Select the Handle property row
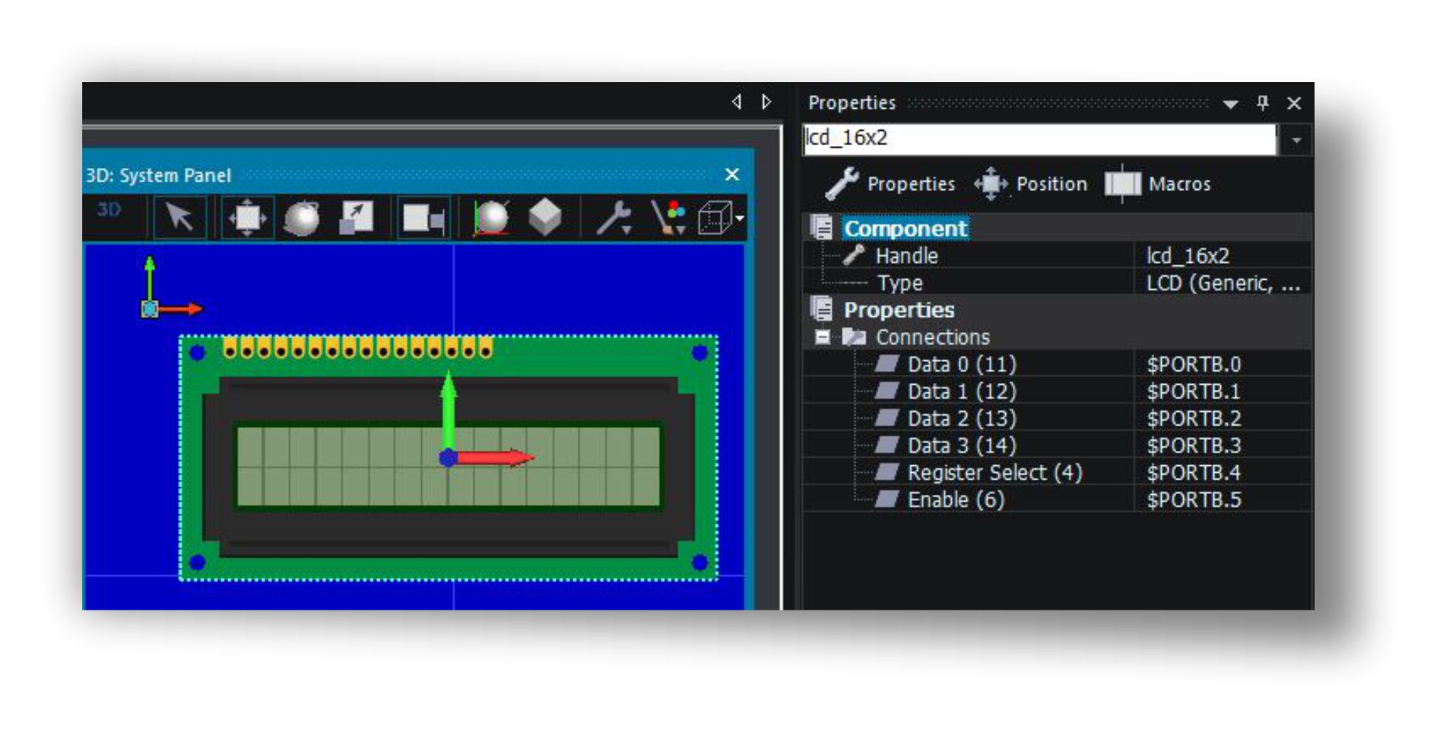Image resolution: width=1440 pixels, height=729 pixels. (x=906, y=256)
